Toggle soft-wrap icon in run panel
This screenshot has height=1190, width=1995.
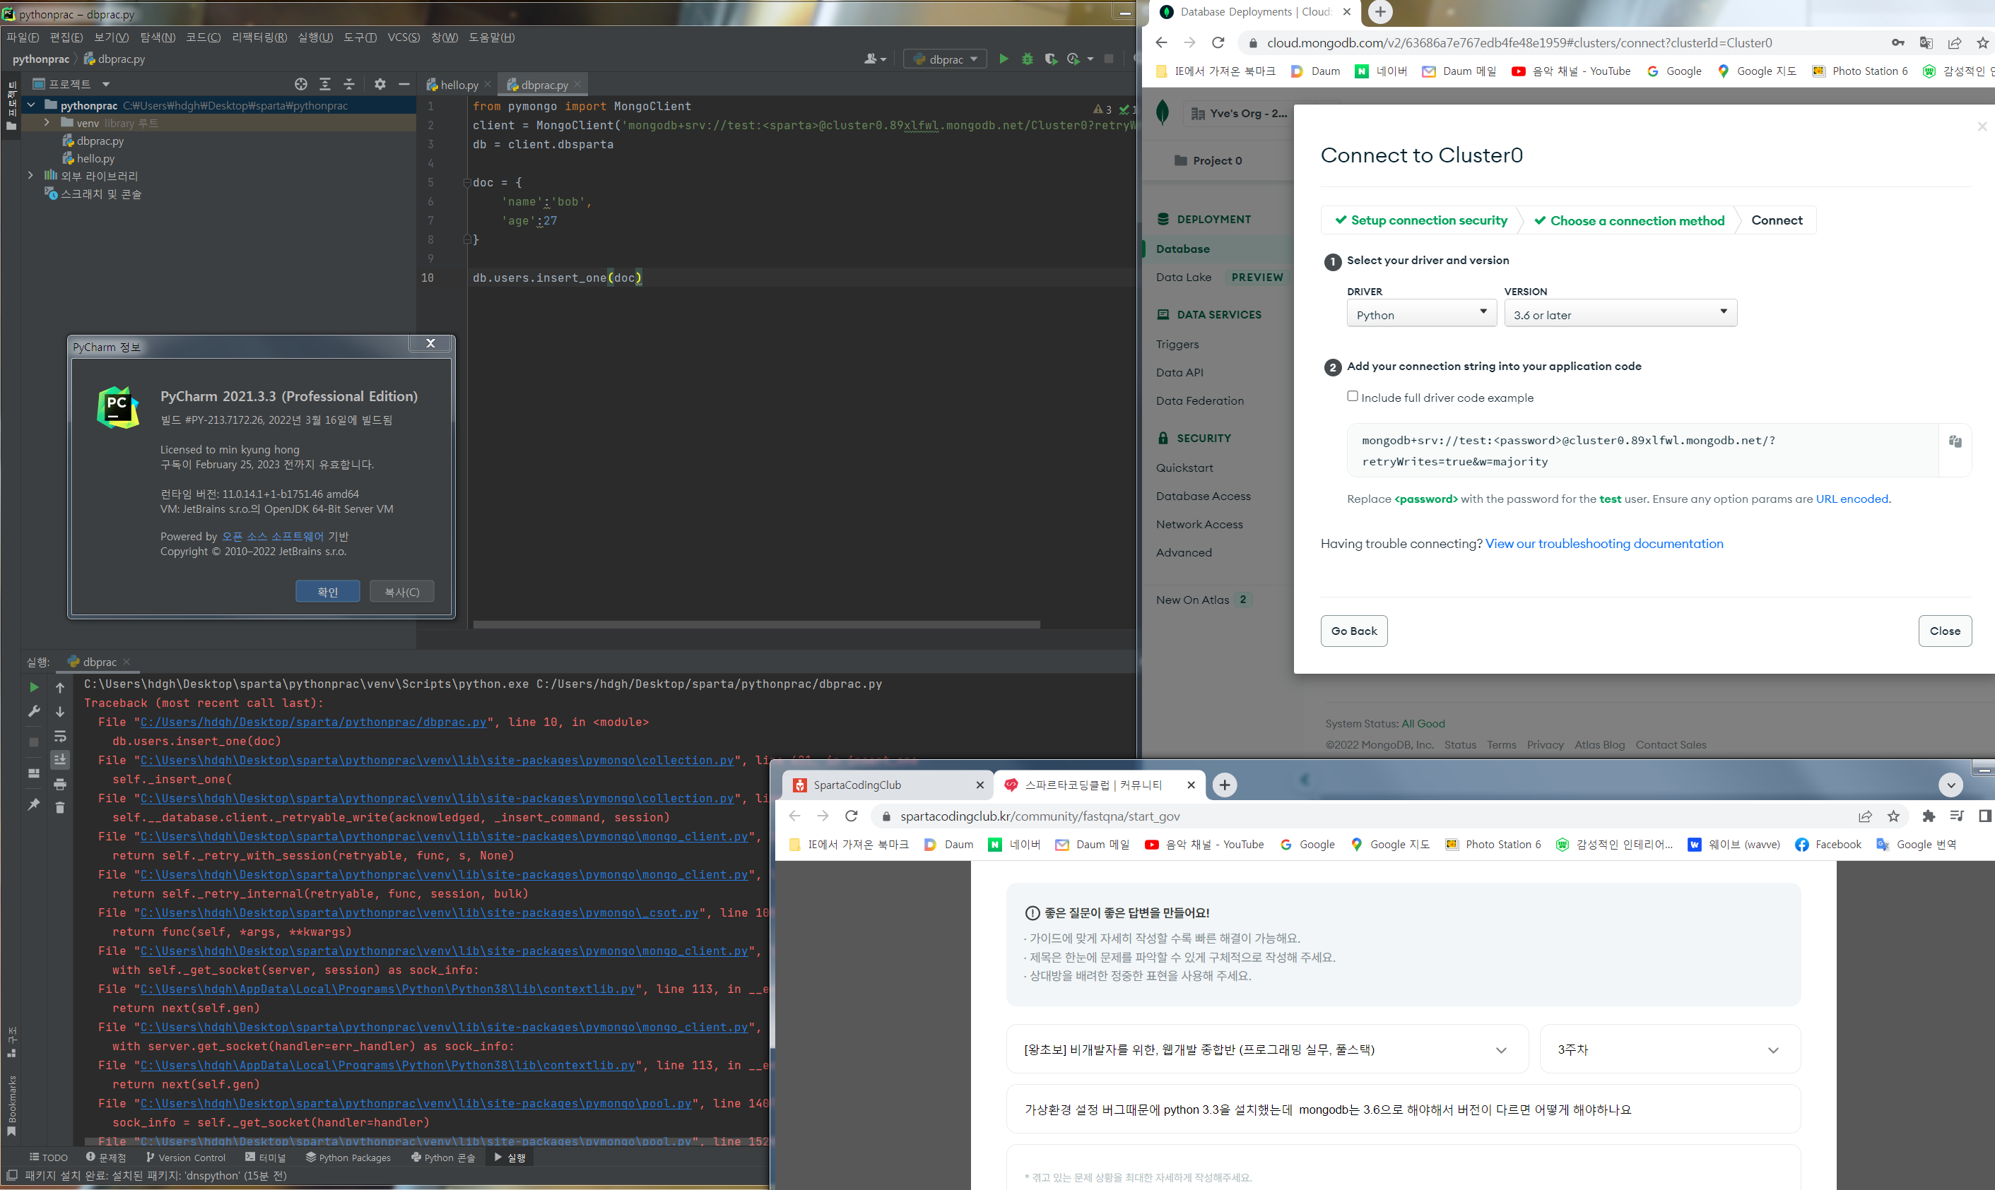point(60,736)
